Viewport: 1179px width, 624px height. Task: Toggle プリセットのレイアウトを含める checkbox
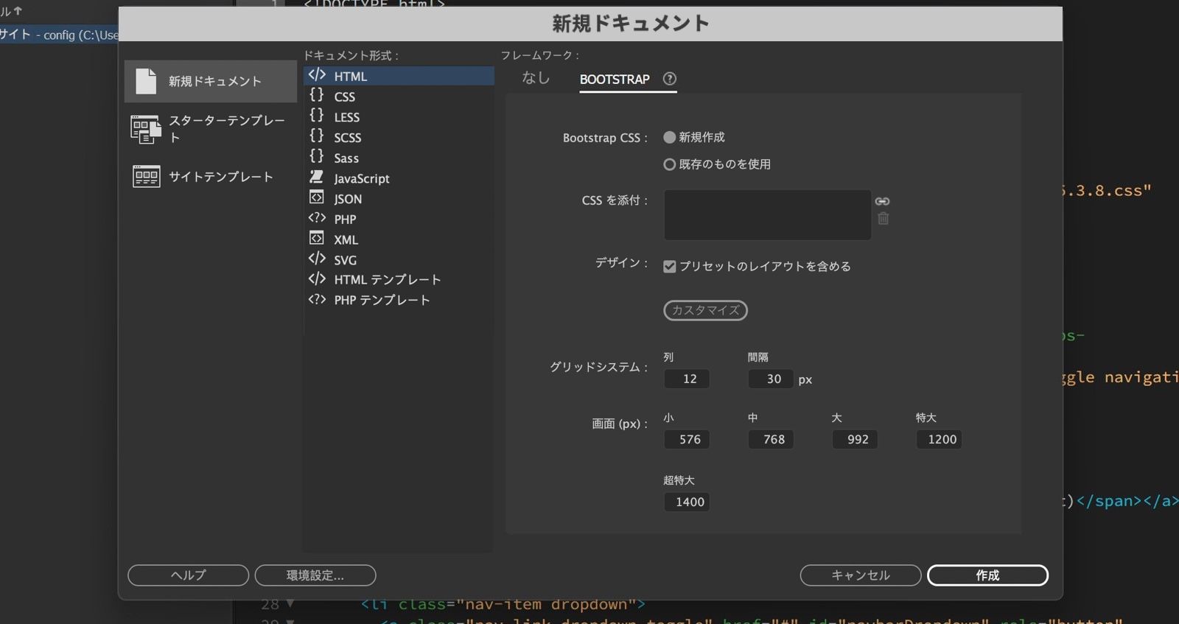(669, 266)
